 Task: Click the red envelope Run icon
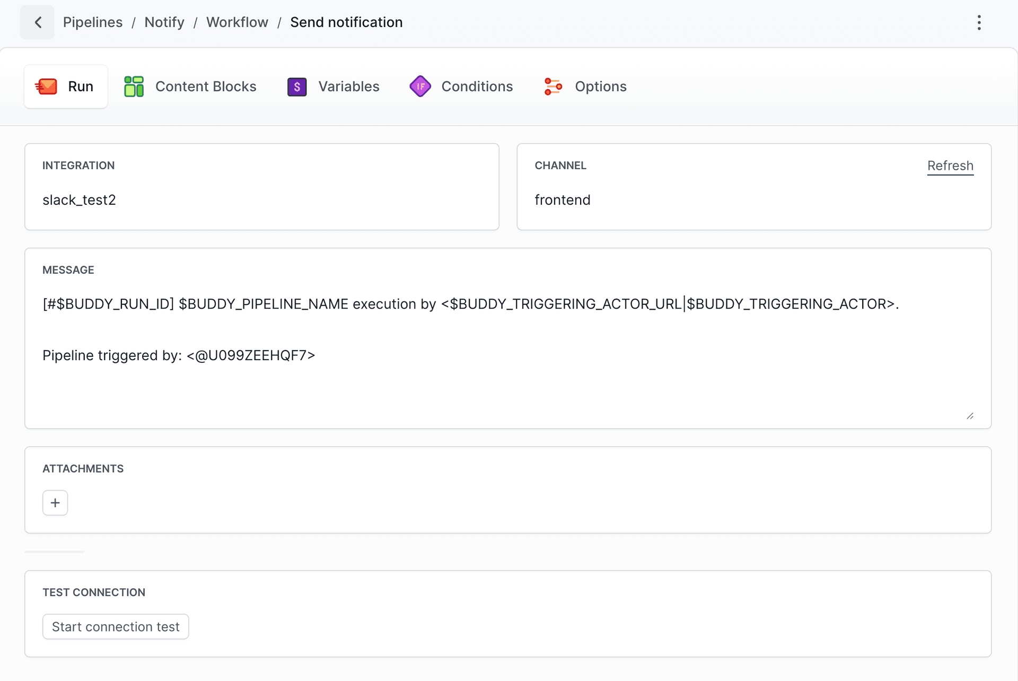(x=47, y=86)
